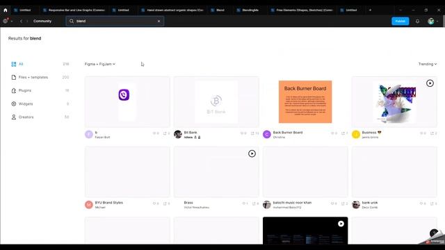Screen dimensions: 445x250
Task: Play the Brass prototype preview icon
Action: 252,153
